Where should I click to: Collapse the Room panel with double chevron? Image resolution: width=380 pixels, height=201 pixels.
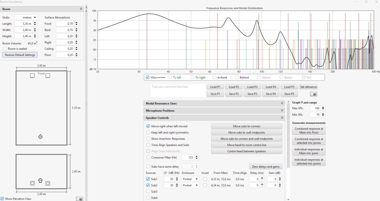(81, 9)
